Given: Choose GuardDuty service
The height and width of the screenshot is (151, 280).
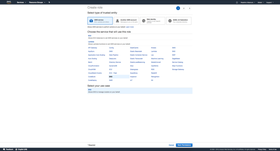Looking at the screenshot, I should coord(134,73).
